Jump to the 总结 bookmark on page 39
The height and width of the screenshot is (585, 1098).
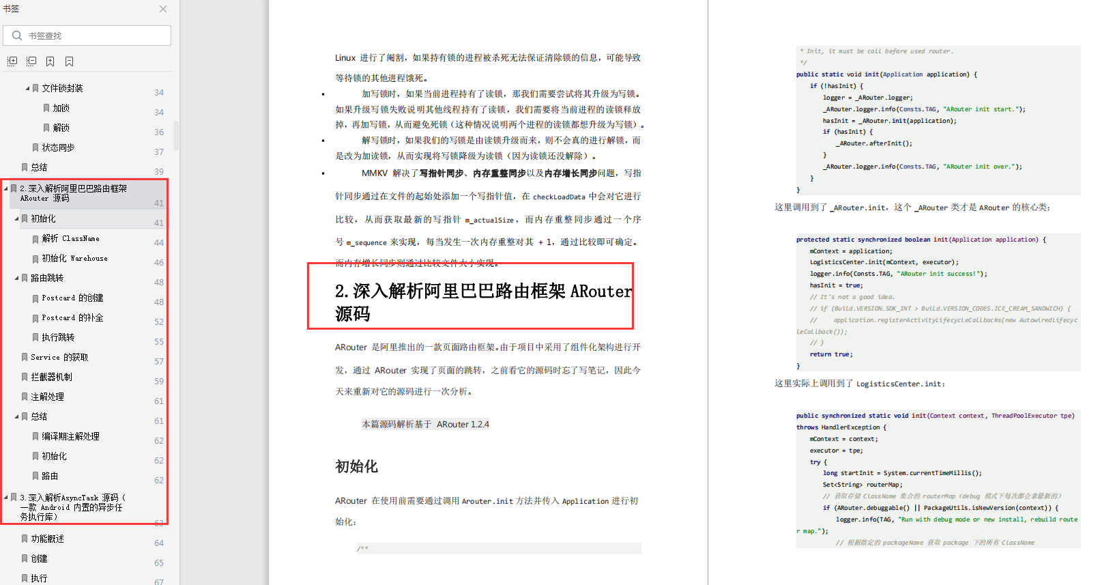pyautogui.click(x=39, y=167)
